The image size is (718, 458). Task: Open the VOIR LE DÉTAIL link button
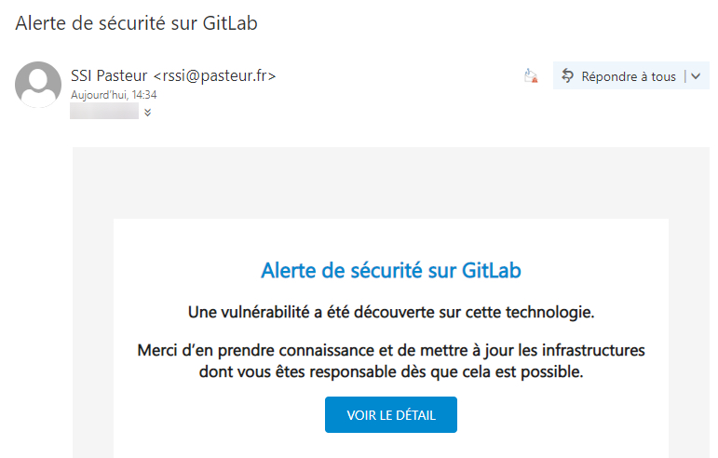[390, 414]
